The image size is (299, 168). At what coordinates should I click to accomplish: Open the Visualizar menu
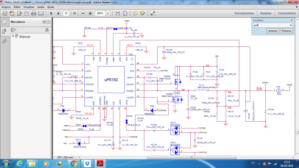pos(29,7)
